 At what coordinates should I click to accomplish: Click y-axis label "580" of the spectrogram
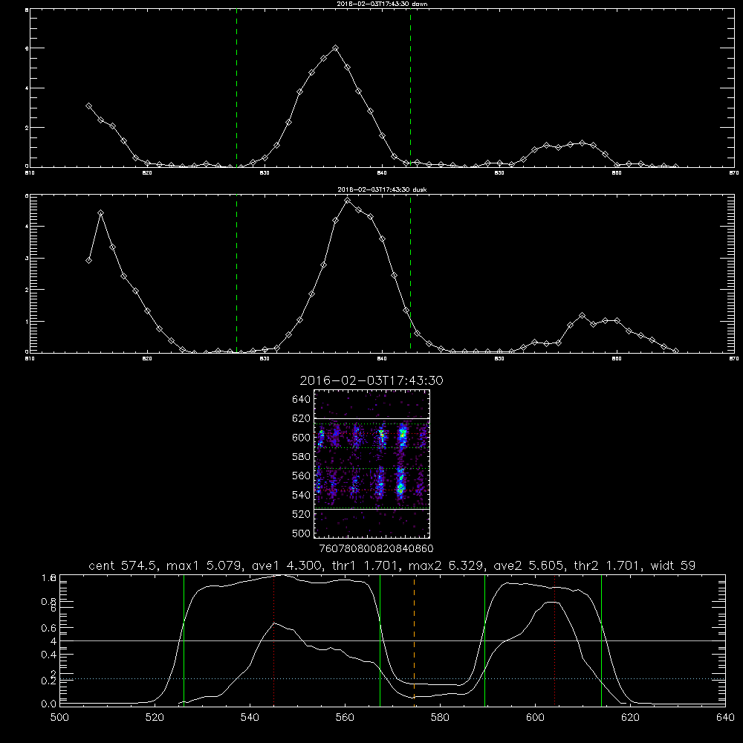coord(302,457)
